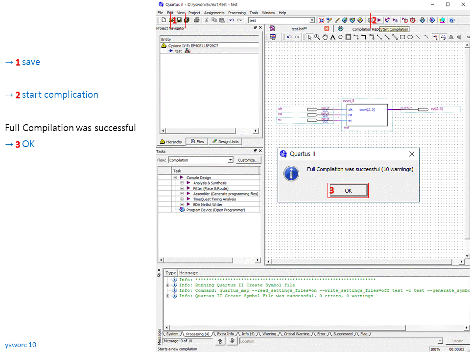
Task: Select the Arc drawing tool
Action: pos(426,37)
